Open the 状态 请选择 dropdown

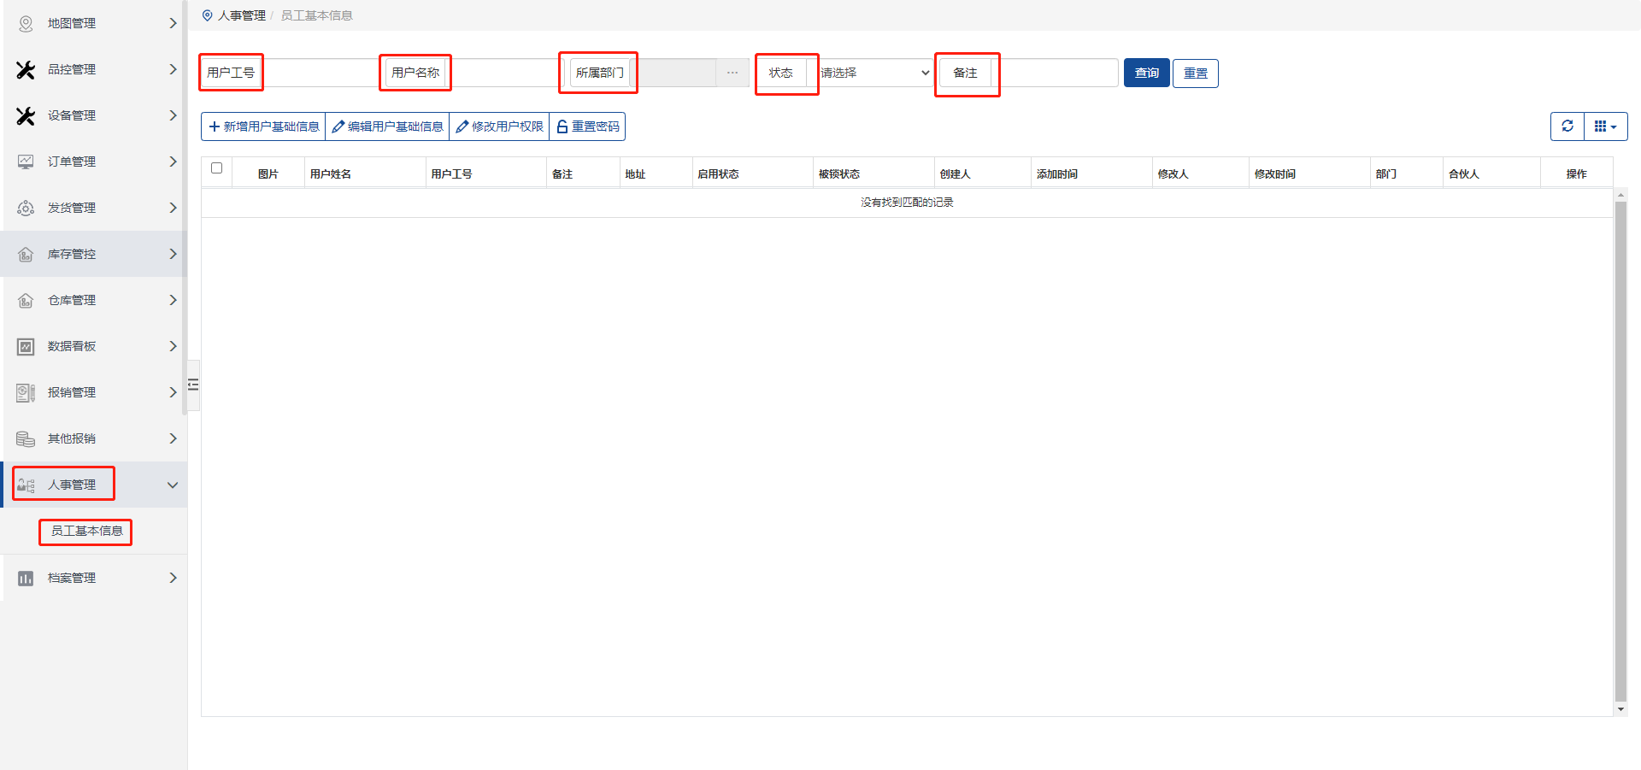[874, 73]
